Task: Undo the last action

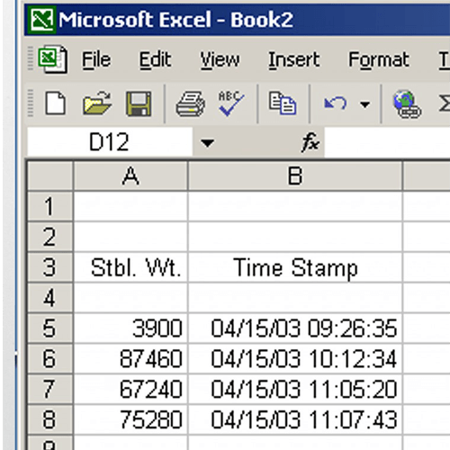Action: (x=336, y=103)
